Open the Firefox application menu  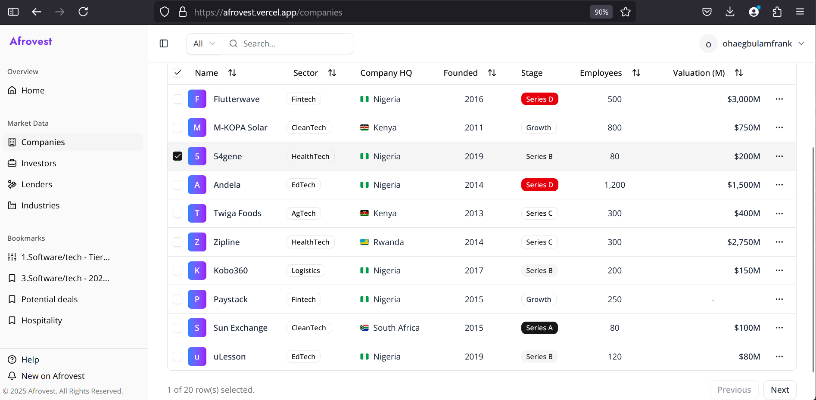[801, 12]
